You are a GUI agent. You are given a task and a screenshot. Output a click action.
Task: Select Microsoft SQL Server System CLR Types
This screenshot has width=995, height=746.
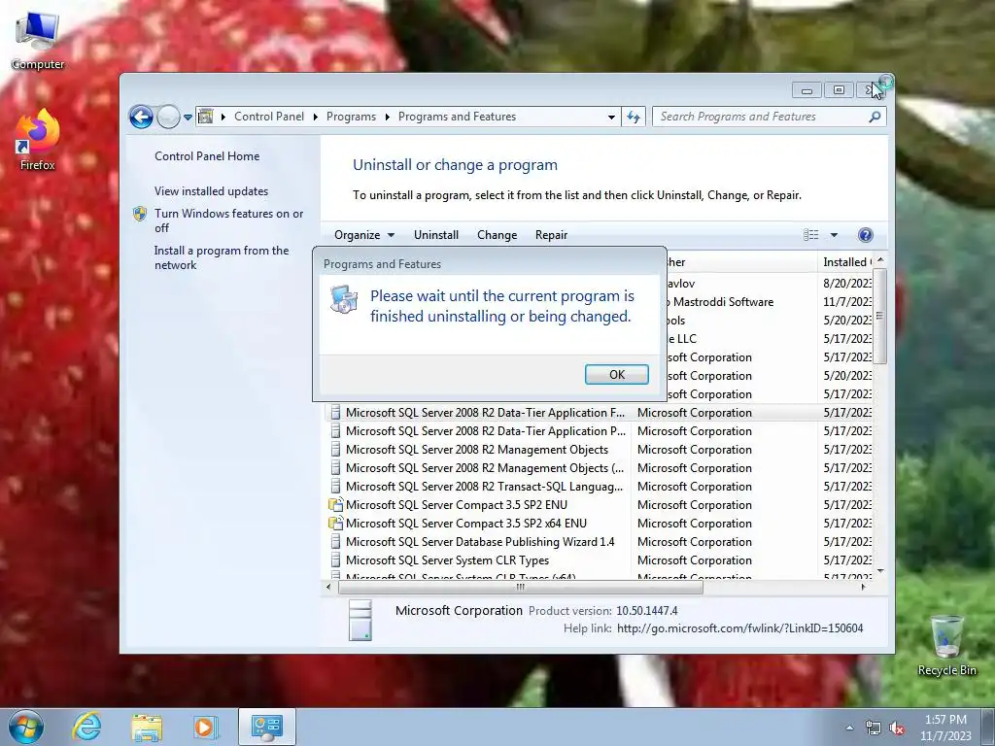[599, 559]
